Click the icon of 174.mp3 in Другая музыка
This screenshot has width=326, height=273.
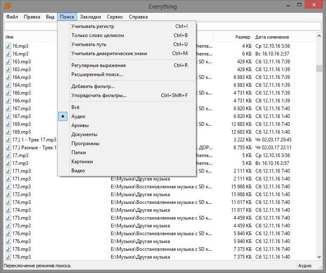tap(8, 210)
